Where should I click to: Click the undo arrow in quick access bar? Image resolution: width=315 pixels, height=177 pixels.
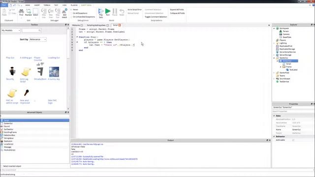[x=14, y=5]
